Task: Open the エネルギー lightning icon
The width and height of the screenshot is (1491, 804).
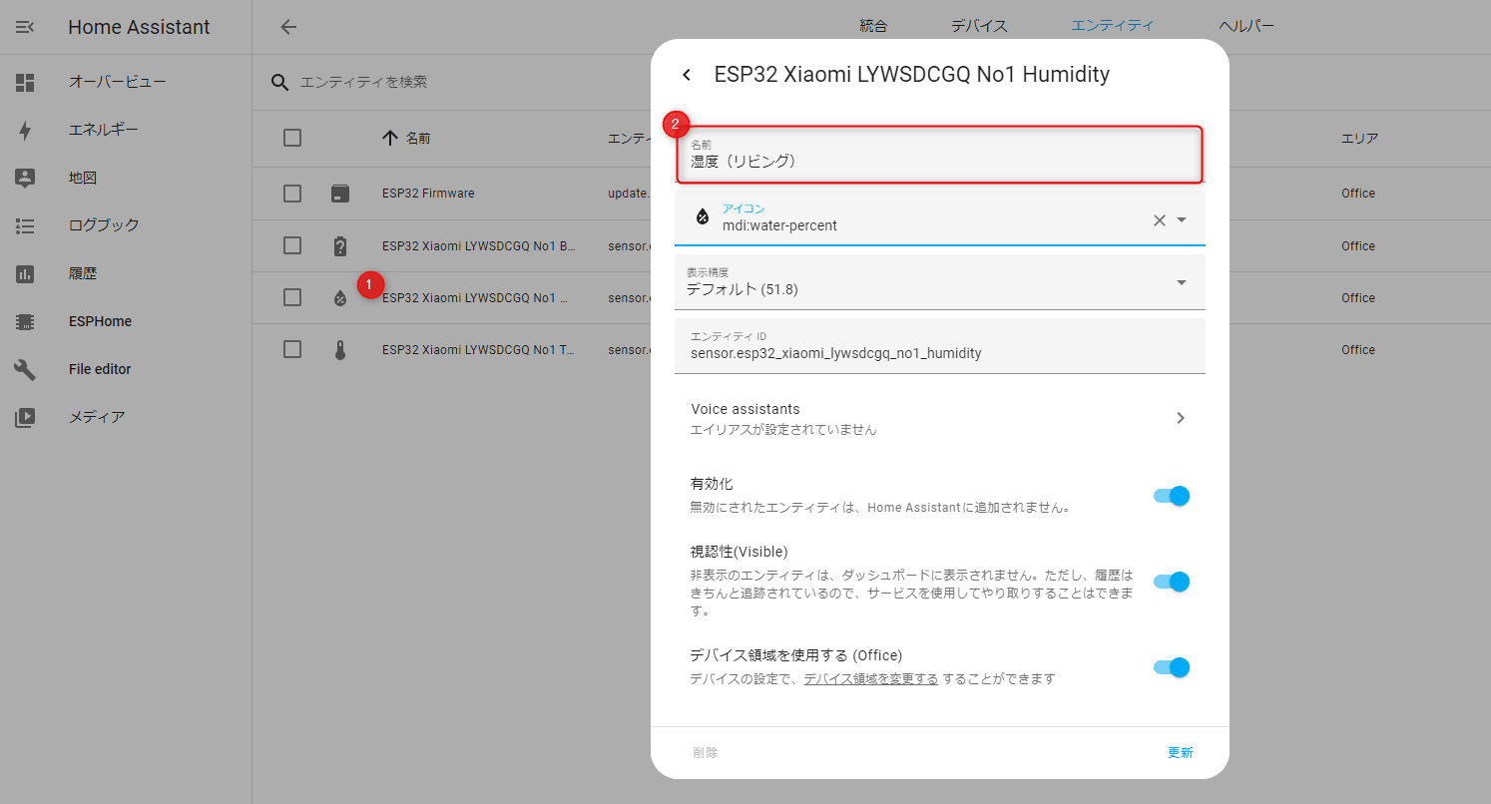Action: pyautogui.click(x=25, y=130)
